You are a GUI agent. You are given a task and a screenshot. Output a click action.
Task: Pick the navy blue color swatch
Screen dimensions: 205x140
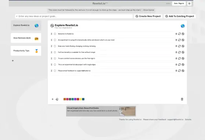(83, 99)
